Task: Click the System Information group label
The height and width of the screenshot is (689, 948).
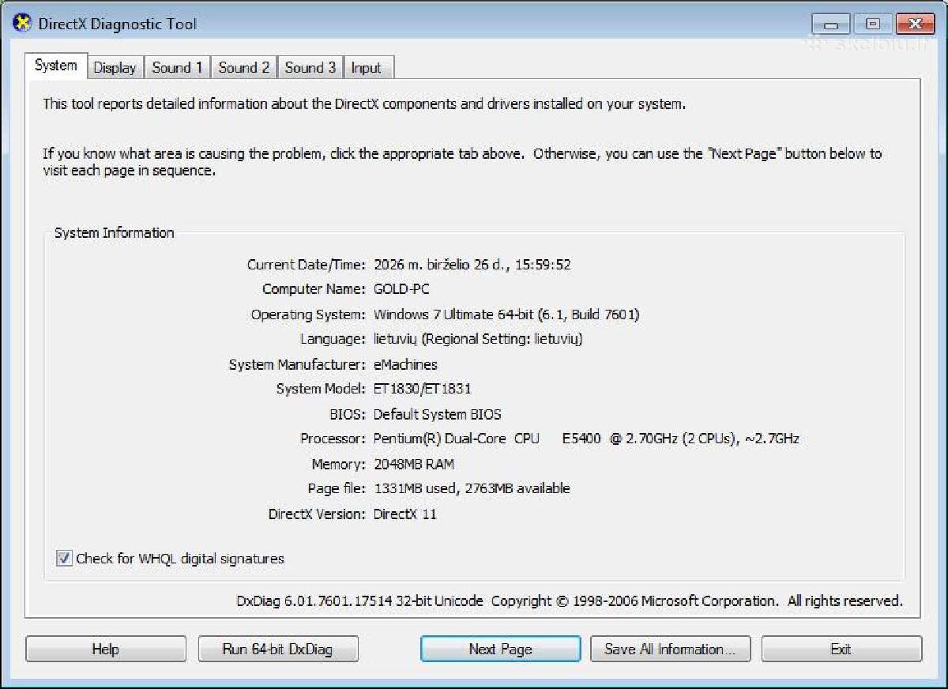Action: pos(115,232)
